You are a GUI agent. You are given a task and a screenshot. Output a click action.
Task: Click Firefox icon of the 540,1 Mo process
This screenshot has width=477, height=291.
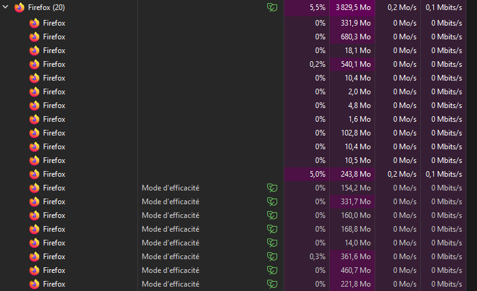(x=34, y=64)
